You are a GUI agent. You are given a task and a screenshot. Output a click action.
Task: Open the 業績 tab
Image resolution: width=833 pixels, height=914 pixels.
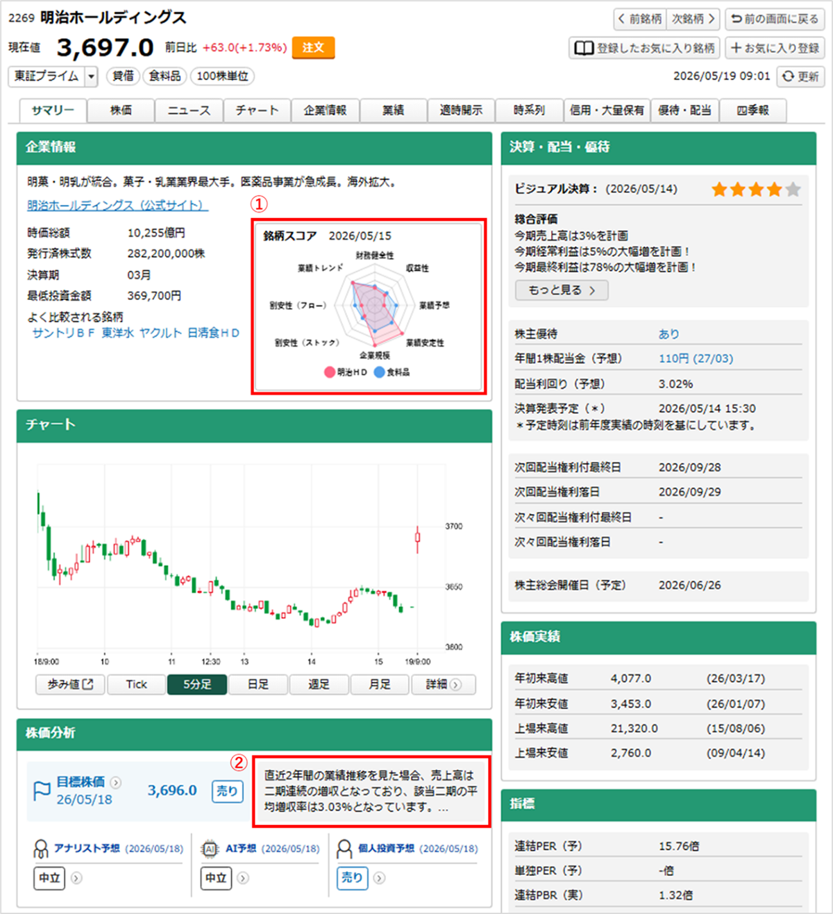point(393,110)
